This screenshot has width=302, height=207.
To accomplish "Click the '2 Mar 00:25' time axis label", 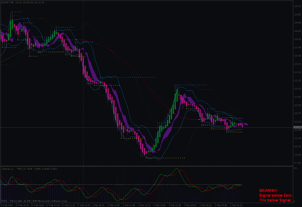I will (98, 205).
